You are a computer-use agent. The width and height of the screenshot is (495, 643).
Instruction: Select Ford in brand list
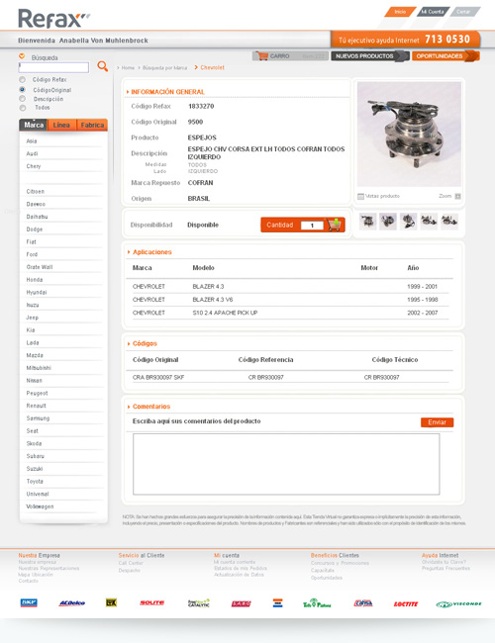coord(32,254)
